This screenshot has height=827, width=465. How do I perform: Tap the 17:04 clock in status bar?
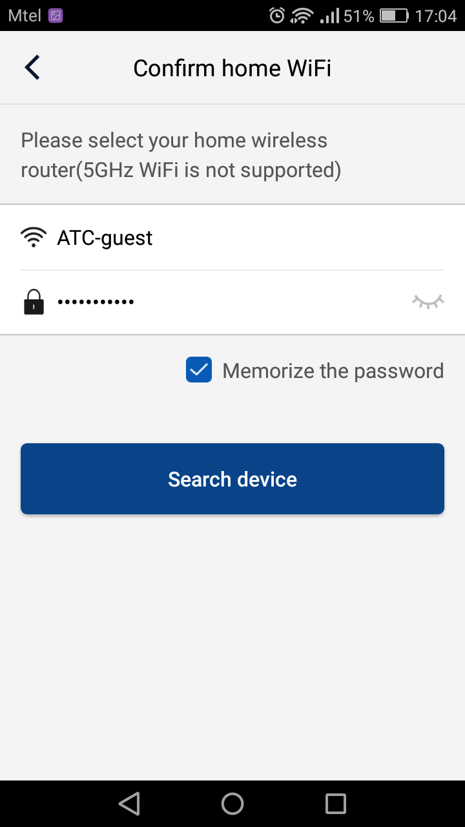tap(436, 16)
